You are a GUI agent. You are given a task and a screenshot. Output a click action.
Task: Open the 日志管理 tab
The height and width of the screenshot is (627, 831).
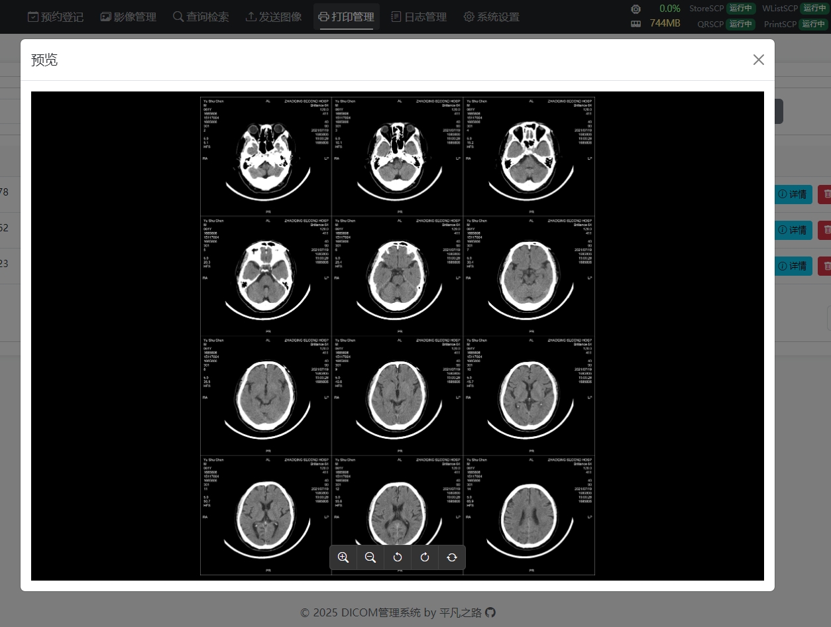(x=419, y=17)
